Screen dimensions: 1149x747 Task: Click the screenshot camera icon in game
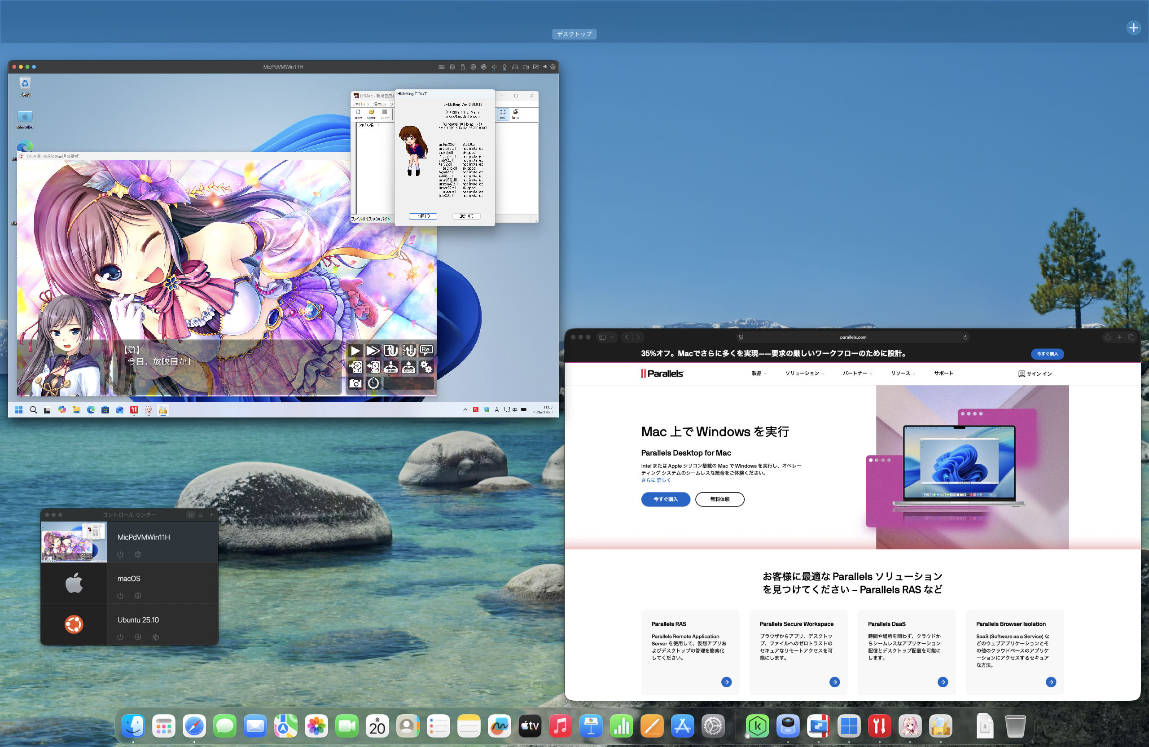click(355, 383)
